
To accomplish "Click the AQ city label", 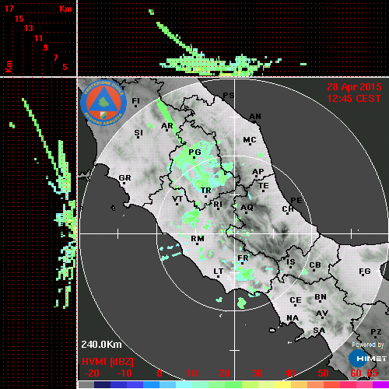I will [x=247, y=208].
